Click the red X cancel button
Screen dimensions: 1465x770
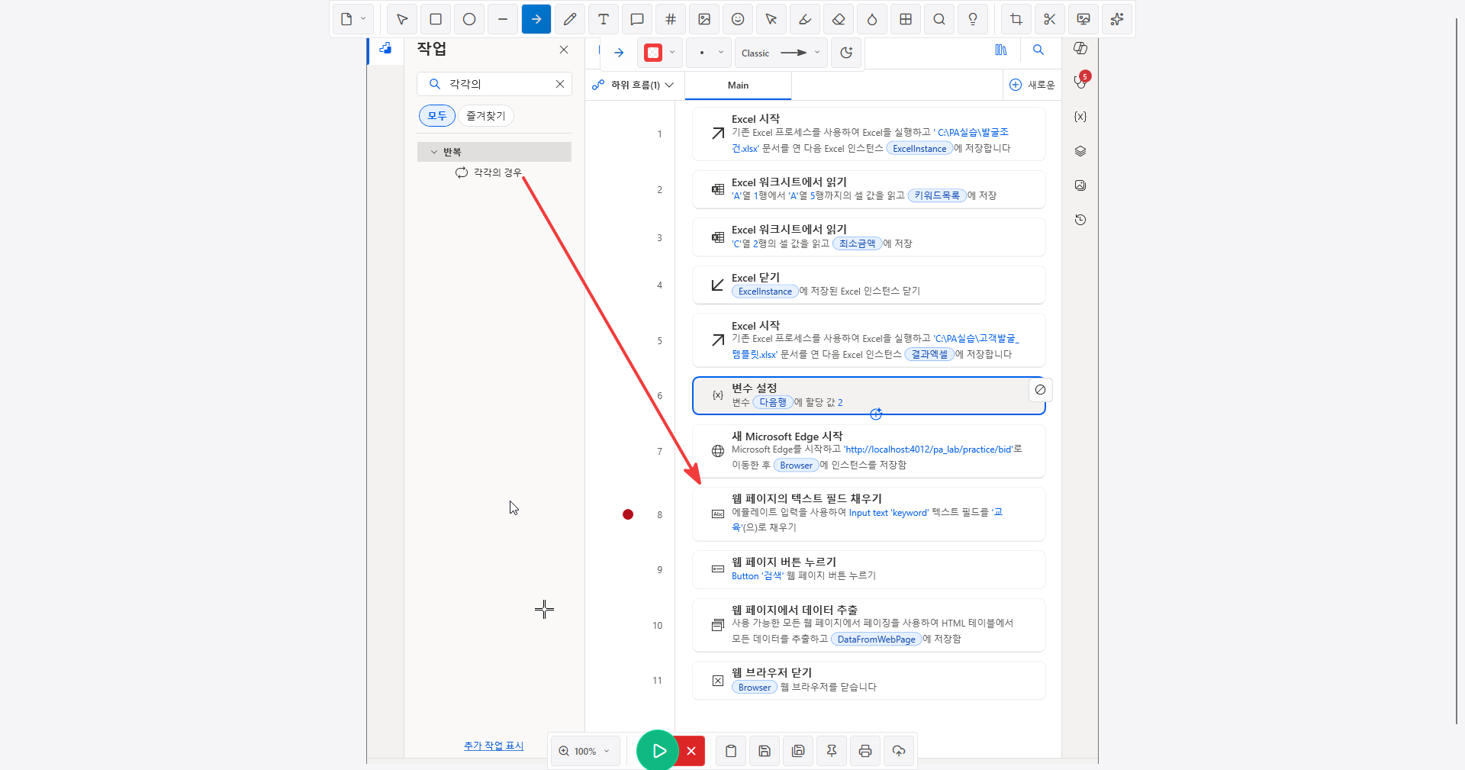click(x=691, y=751)
